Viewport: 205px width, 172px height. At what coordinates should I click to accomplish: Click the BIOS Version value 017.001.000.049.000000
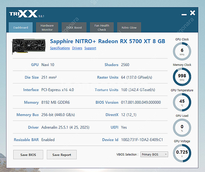point(141,102)
